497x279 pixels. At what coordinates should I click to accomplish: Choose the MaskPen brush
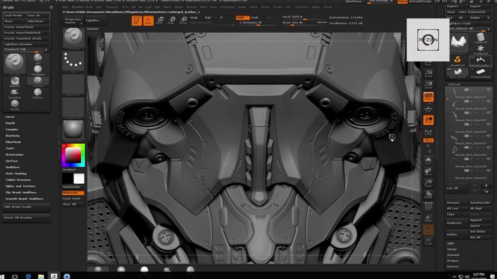click(15, 81)
